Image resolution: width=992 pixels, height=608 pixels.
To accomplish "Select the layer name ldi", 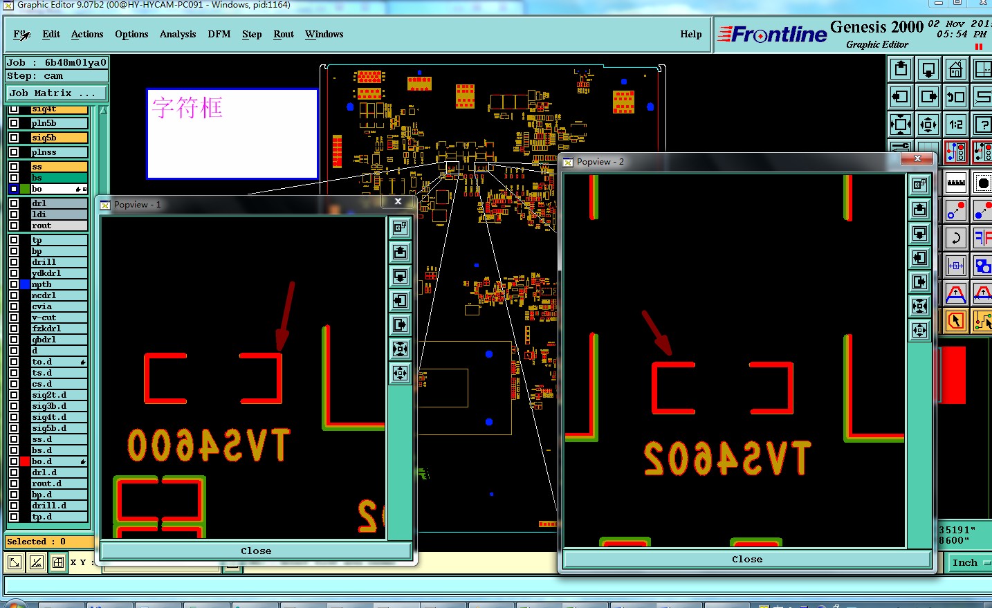I will point(59,214).
